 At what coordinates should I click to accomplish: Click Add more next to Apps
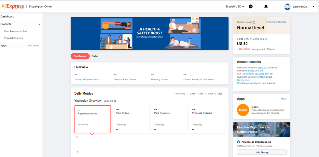coord(33,46)
